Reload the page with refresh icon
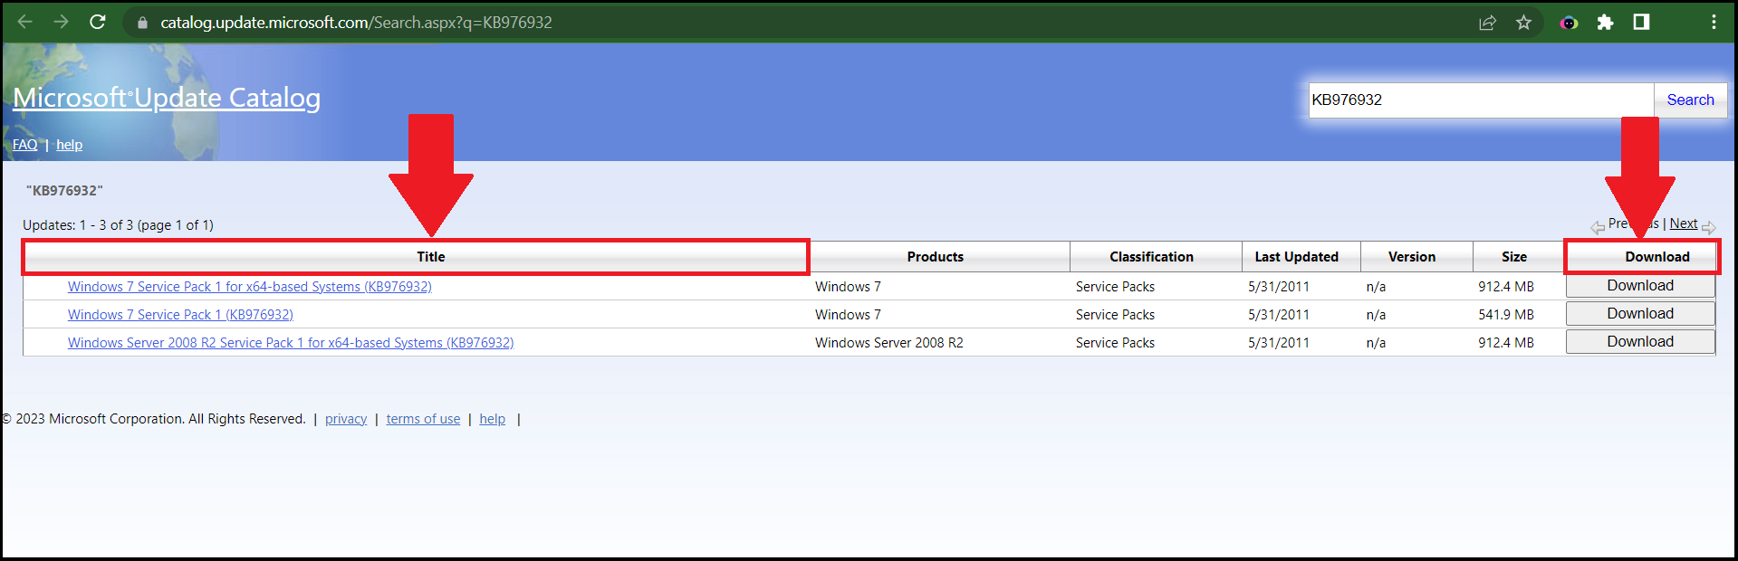Screen dimensions: 1738x561 (x=98, y=22)
